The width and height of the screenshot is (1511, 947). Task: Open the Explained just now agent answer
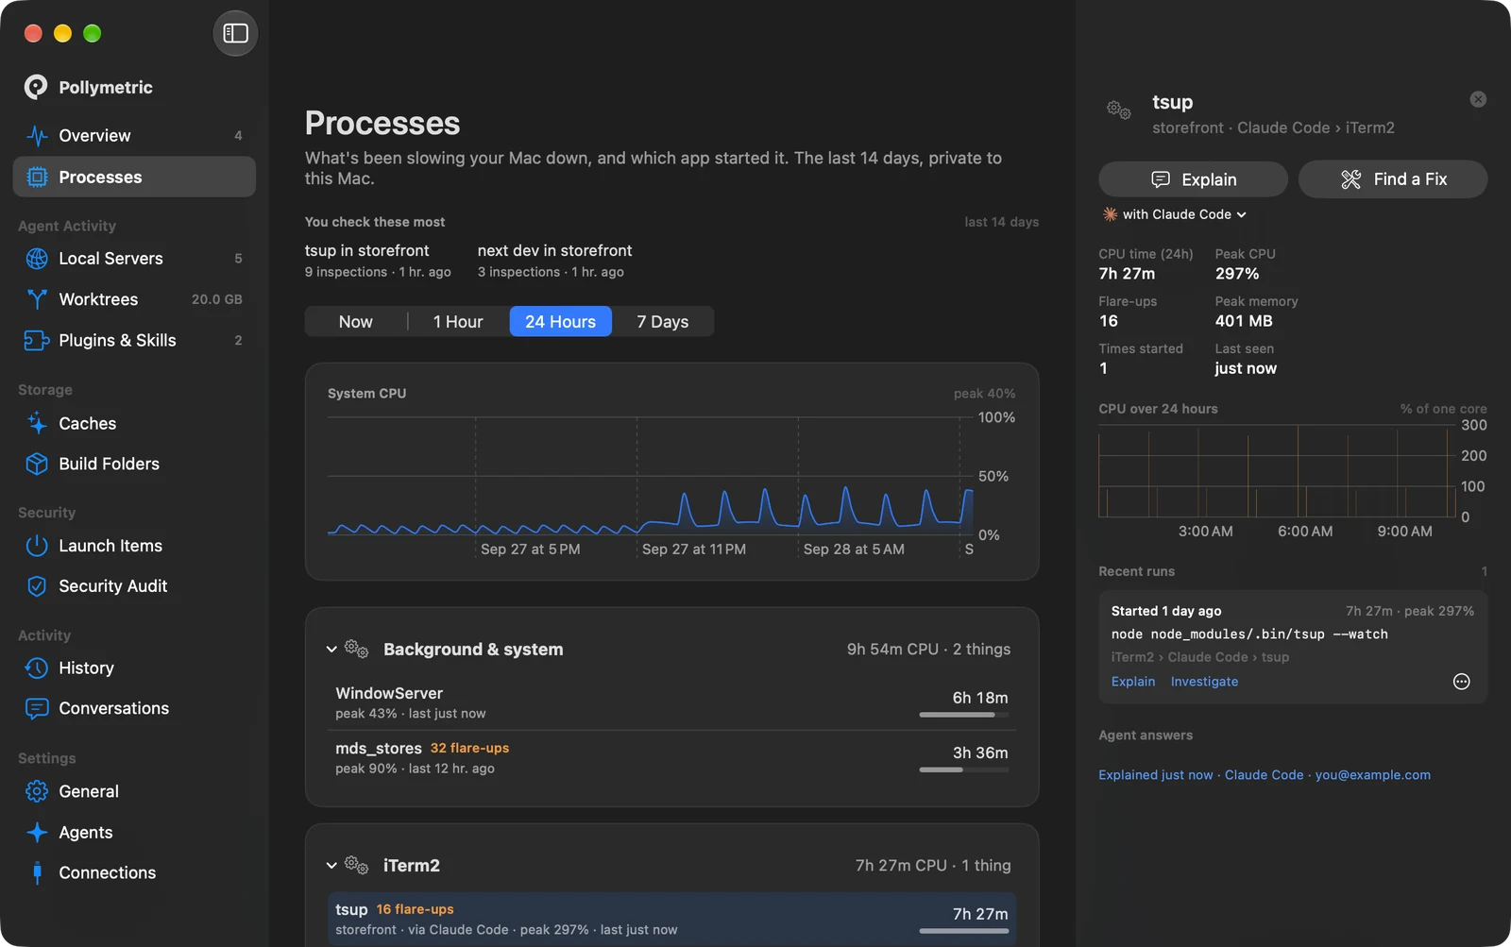(x=1265, y=775)
